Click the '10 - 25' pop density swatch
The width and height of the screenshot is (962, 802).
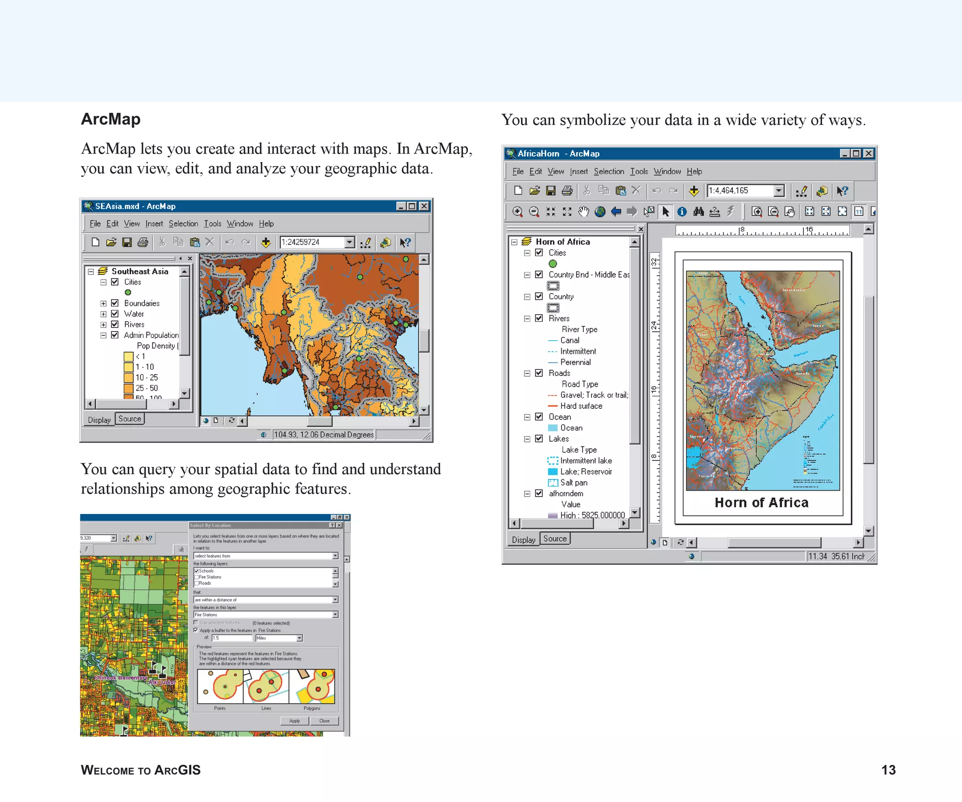click(129, 378)
